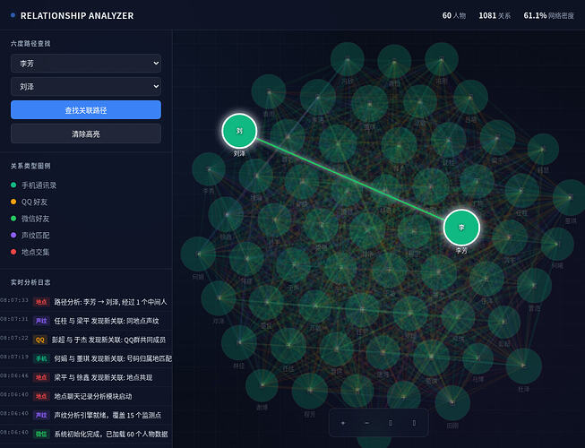Click the 1081 关系 statistic
Image resolution: width=585 pixels, height=448 pixels.
point(495,15)
